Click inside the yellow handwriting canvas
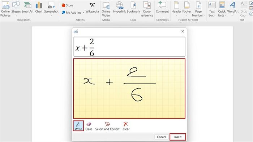 (x=129, y=89)
